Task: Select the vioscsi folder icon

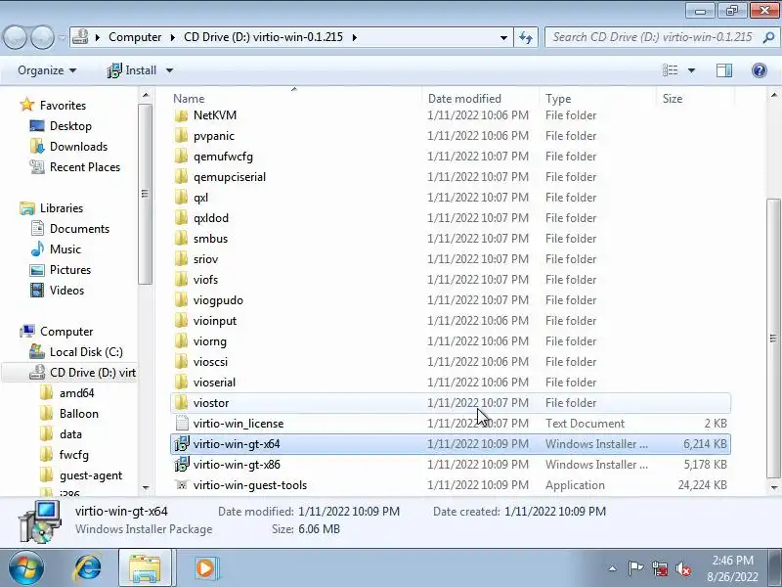Action: click(182, 361)
